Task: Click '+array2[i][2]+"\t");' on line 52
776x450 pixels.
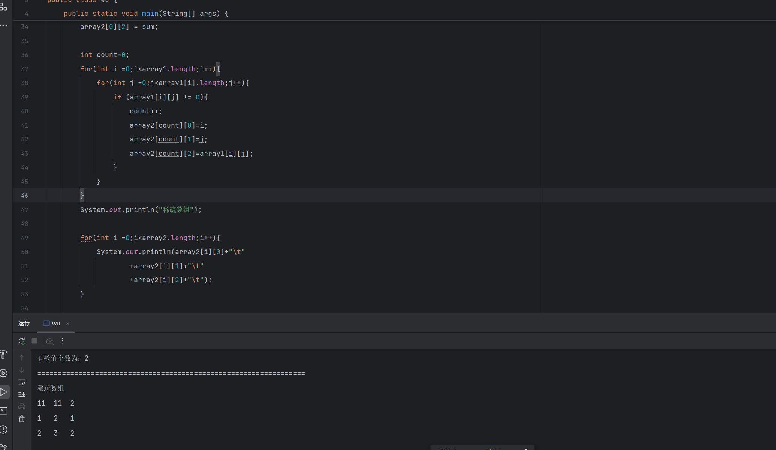Action: point(171,280)
